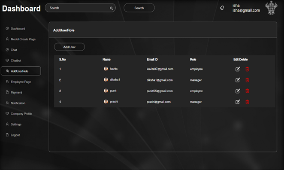Open the Dashboard menu item
The width and height of the screenshot is (284, 170).
18,29
